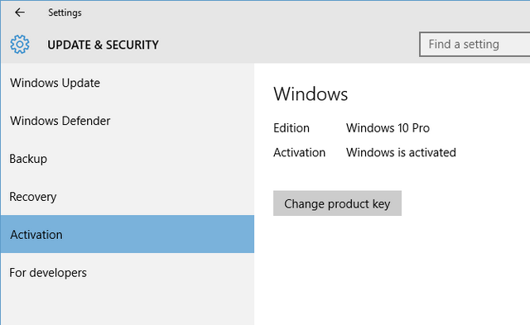The width and height of the screenshot is (530, 325).
Task: Select the highlighted Activation item
Action: click(x=127, y=234)
